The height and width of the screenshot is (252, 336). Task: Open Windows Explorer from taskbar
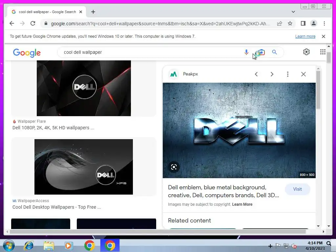tap(49, 245)
